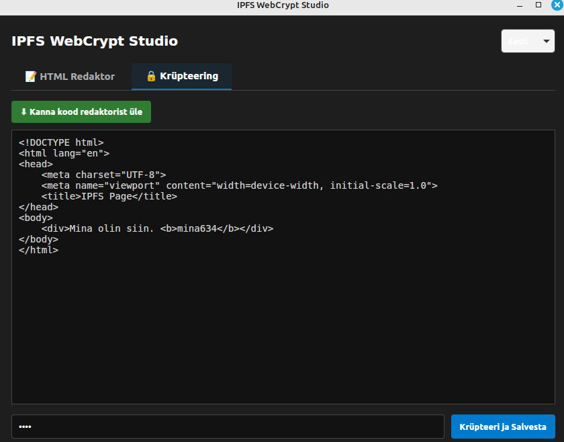Click Krüpteeri ja Salvesta button
The width and height of the screenshot is (564, 442).
click(x=503, y=427)
